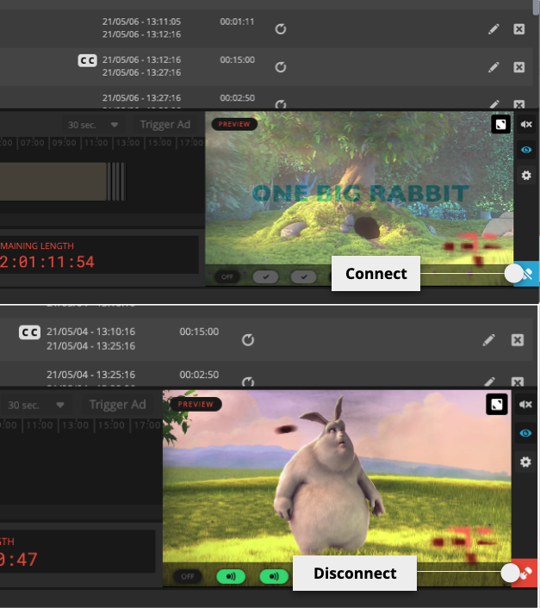540x608 pixels.
Task: Click the duration 00:01:11
Action: coord(237,22)
